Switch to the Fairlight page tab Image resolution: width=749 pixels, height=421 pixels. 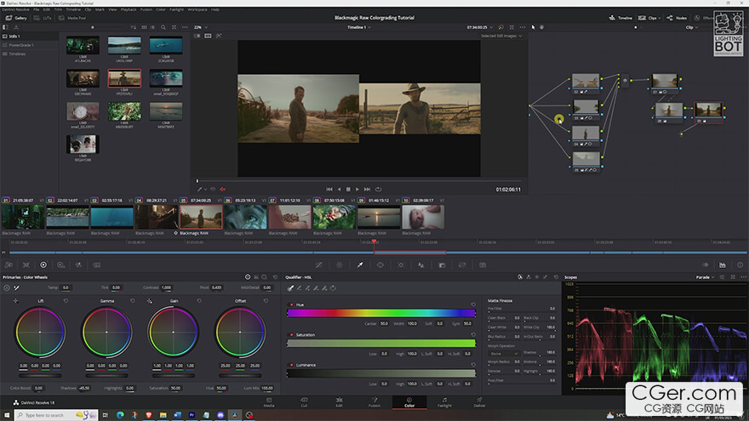pos(444,402)
